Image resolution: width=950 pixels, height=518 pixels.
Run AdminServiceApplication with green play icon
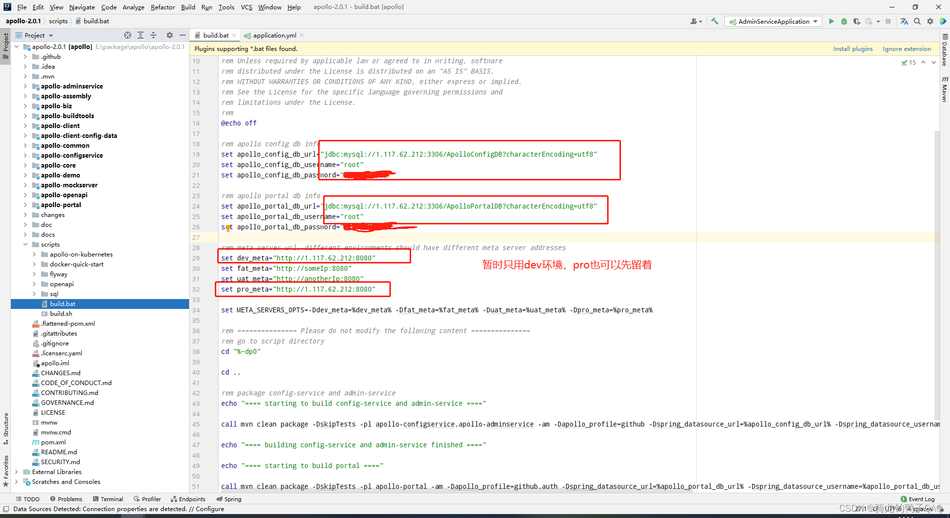click(x=831, y=21)
